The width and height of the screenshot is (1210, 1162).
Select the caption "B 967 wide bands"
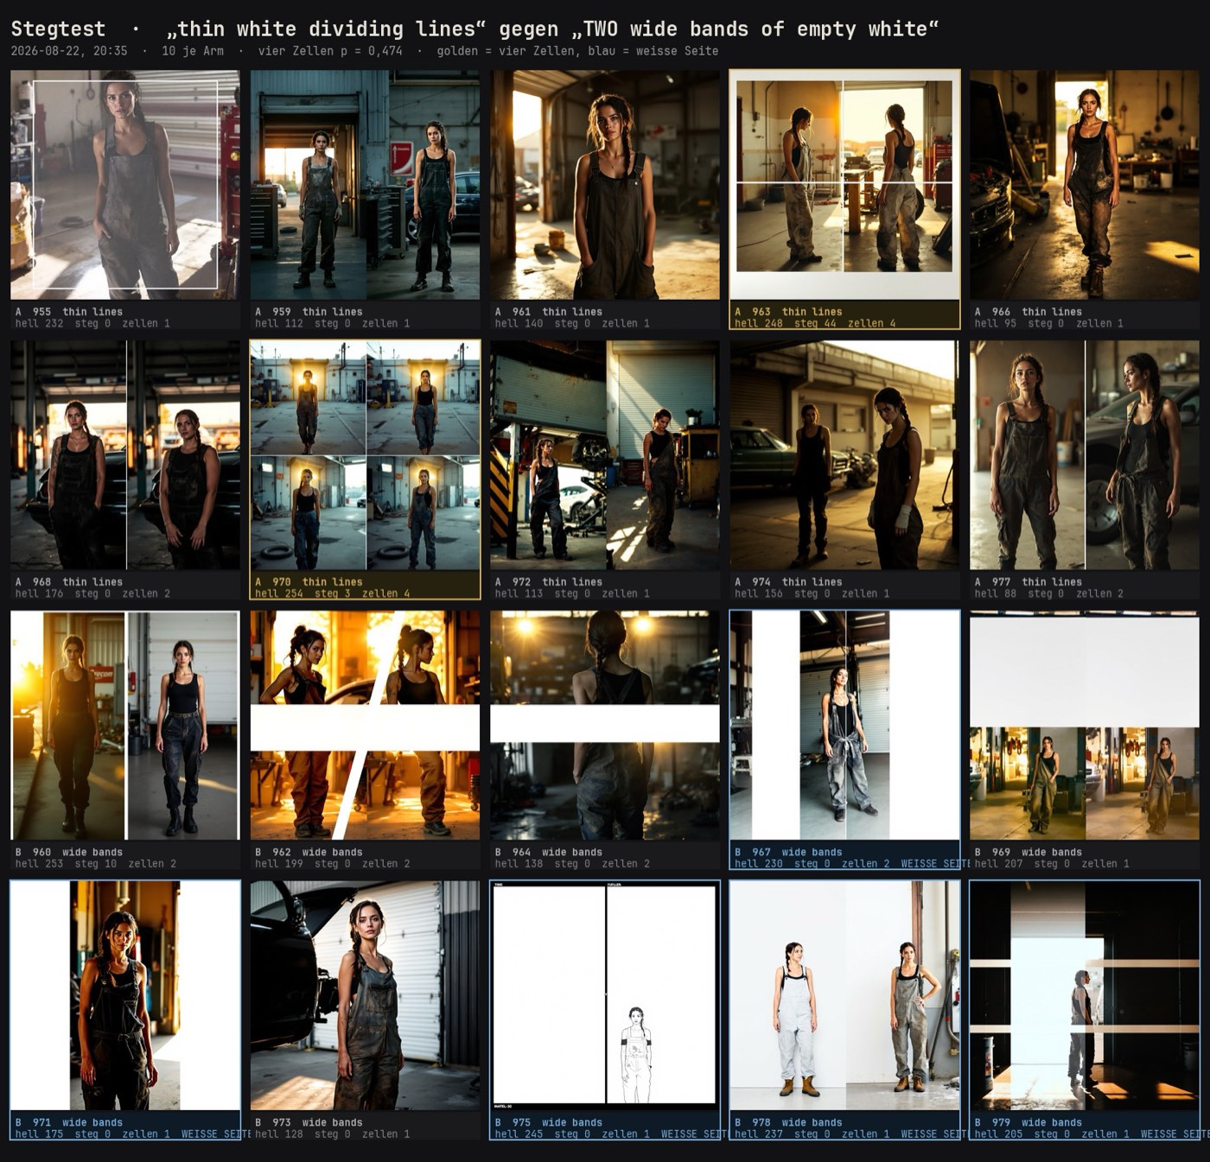(788, 853)
